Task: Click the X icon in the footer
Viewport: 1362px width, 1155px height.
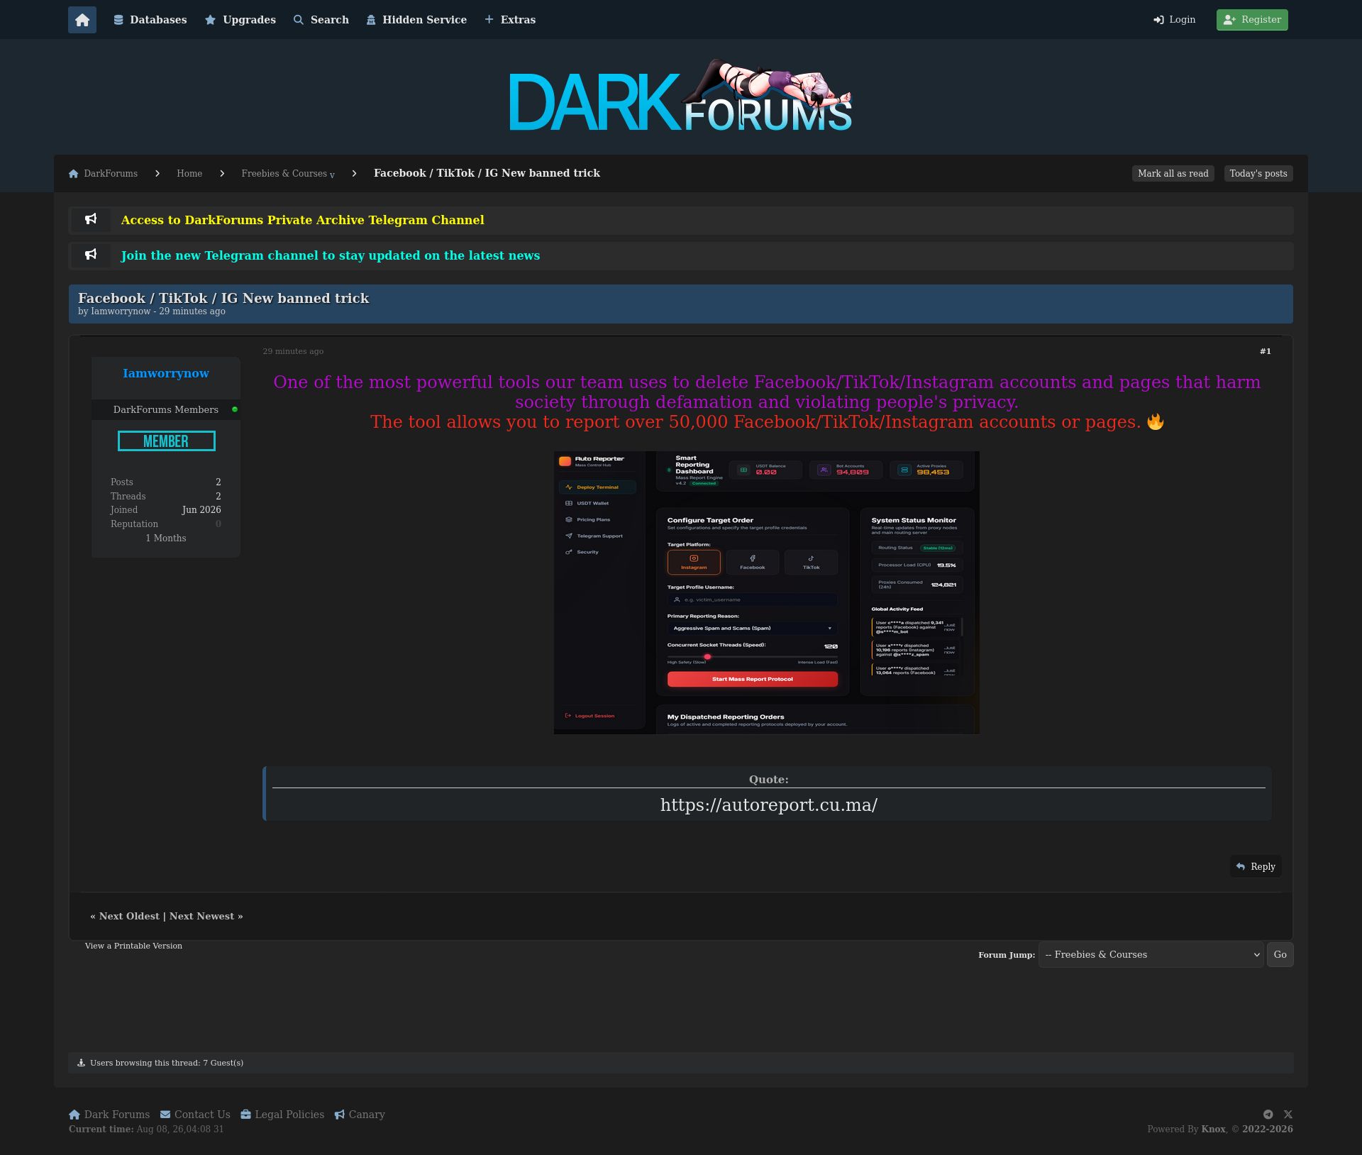Action: 1288,1115
